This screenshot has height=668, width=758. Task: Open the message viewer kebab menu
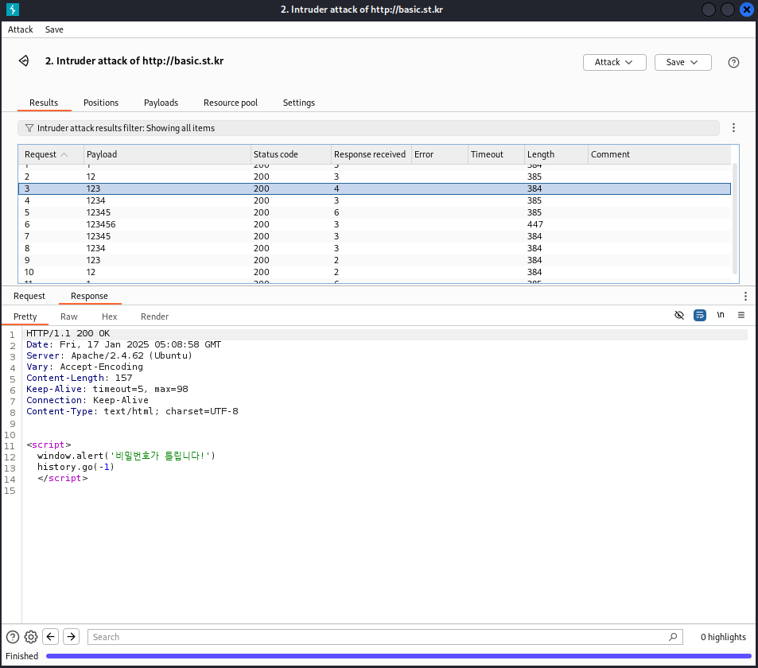(745, 296)
